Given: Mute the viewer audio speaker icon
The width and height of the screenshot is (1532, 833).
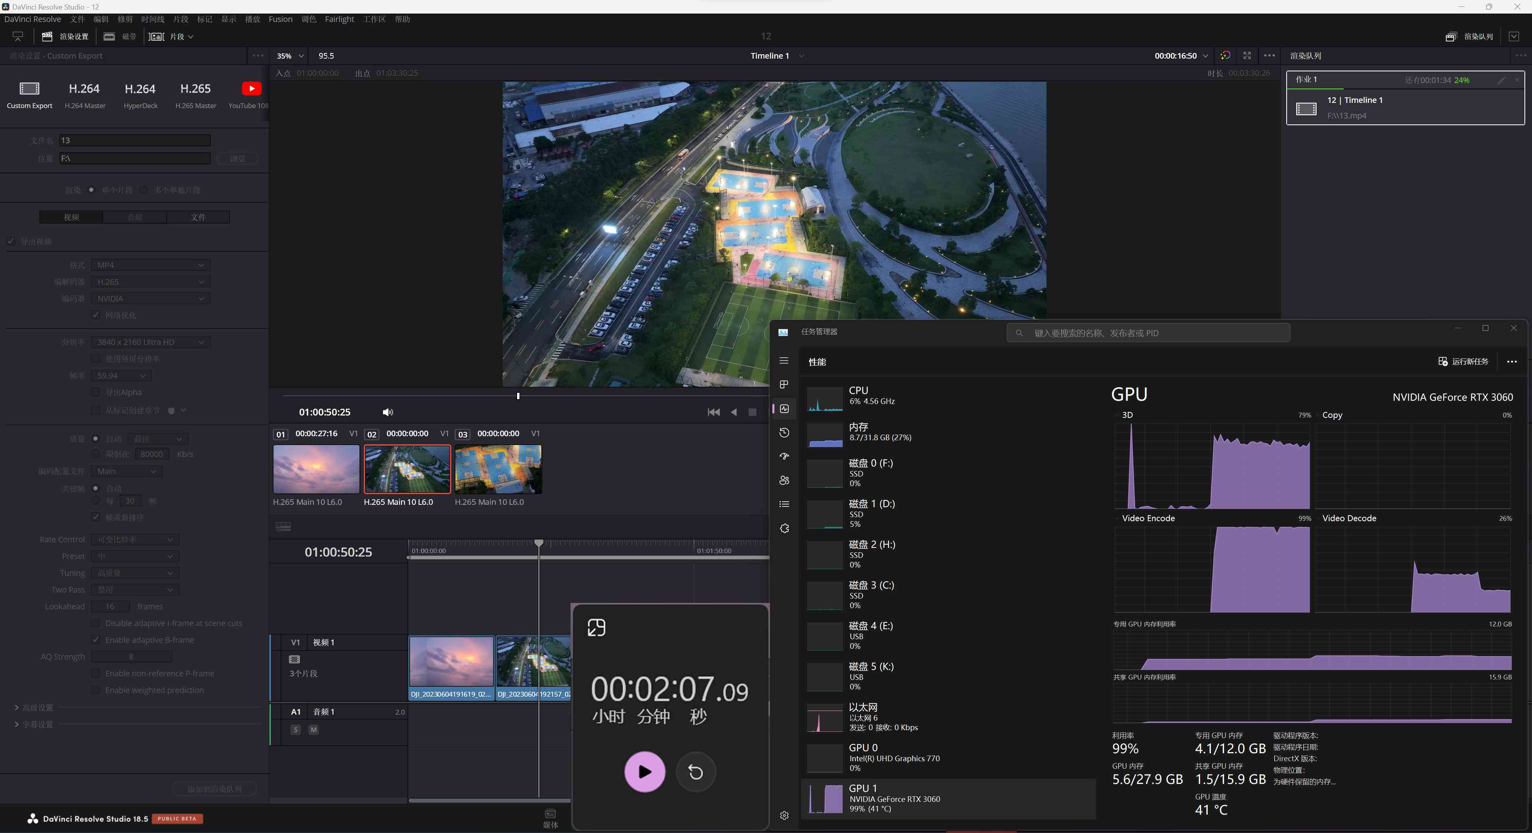Looking at the screenshot, I should (x=388, y=412).
